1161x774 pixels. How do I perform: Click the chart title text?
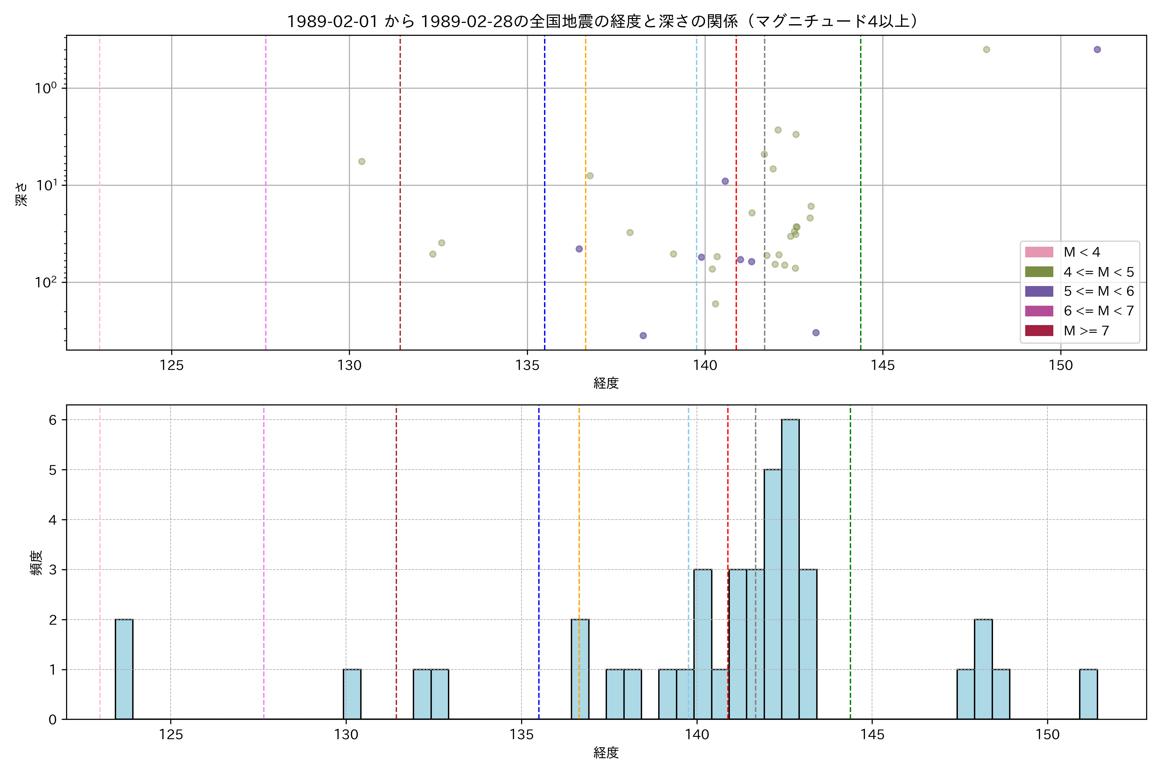[x=603, y=21]
